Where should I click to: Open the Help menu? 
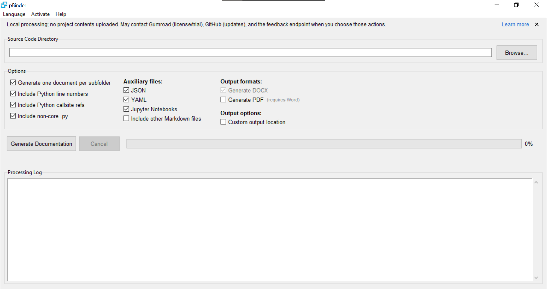61,14
